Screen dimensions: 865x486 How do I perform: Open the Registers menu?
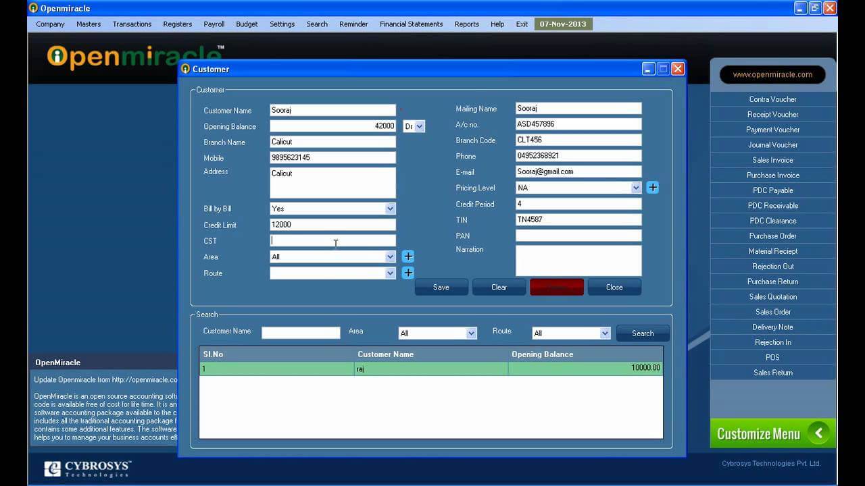[x=178, y=24]
